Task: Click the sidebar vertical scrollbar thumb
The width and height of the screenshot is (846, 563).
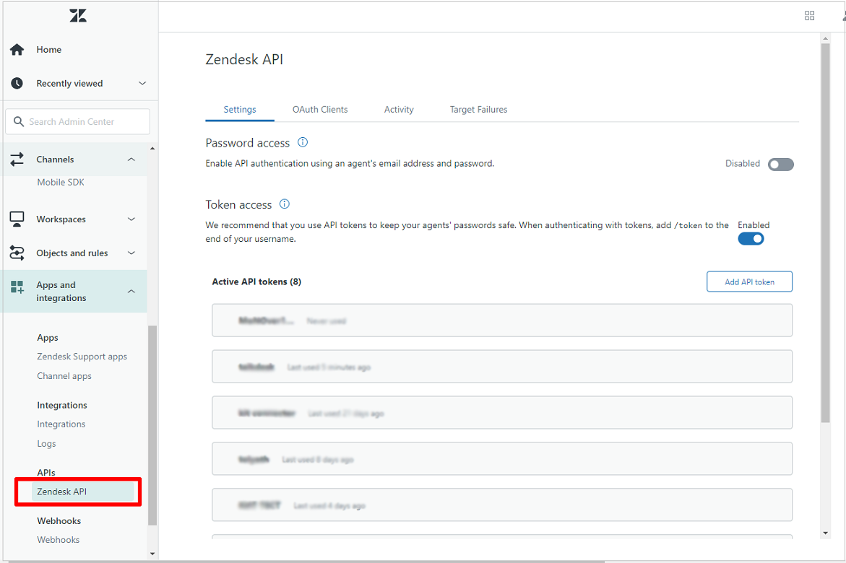Action: pos(152,425)
